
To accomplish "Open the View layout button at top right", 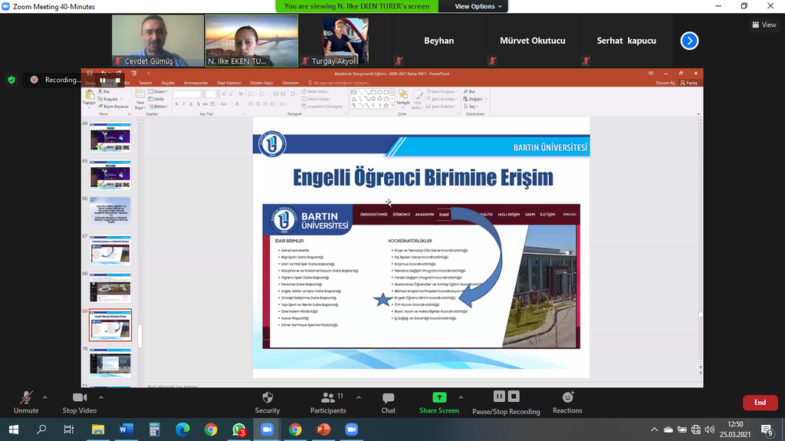I will click(x=764, y=25).
